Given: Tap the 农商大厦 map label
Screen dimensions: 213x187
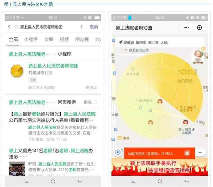Looking at the screenshot, I should [x=133, y=74].
